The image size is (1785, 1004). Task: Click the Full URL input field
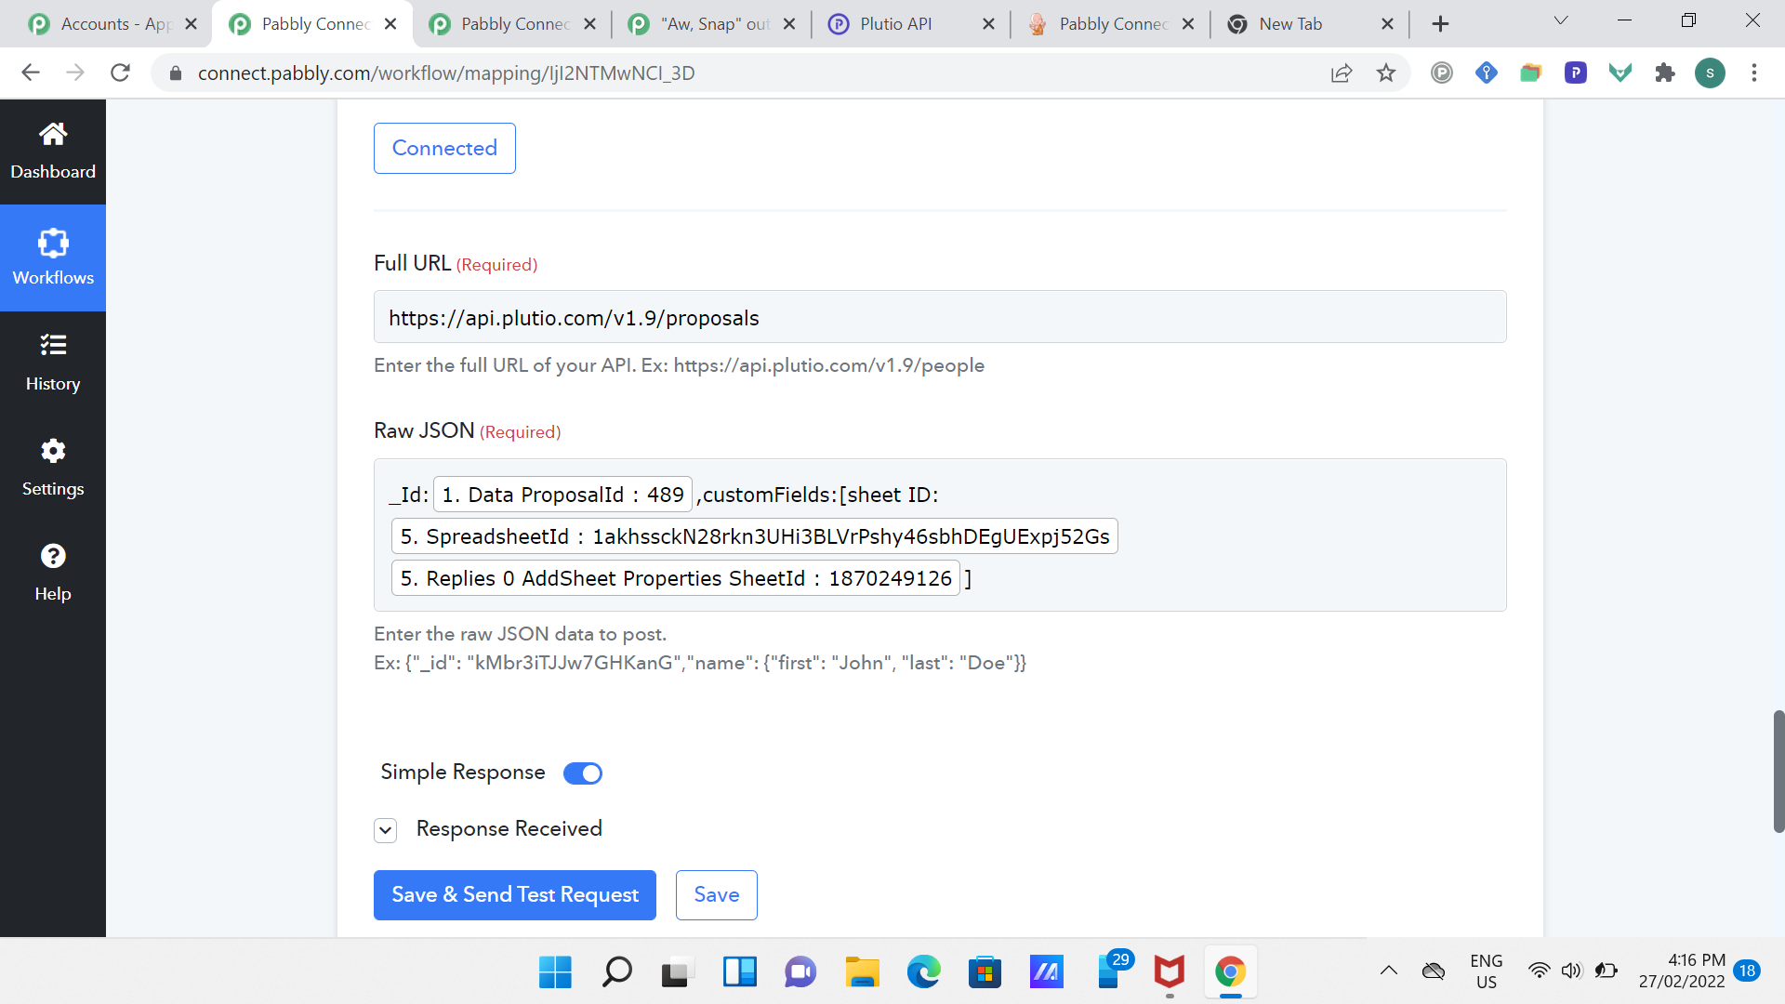[940, 317]
